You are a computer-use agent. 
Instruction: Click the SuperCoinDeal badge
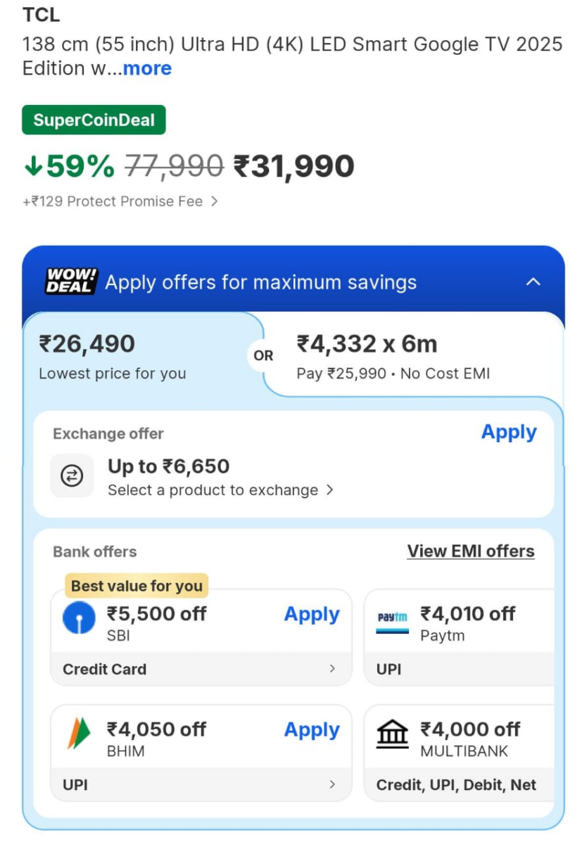point(94,120)
